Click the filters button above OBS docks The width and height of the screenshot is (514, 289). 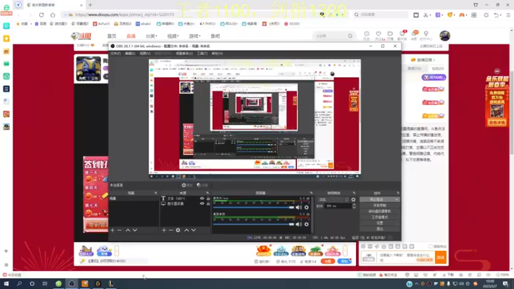click(x=202, y=186)
